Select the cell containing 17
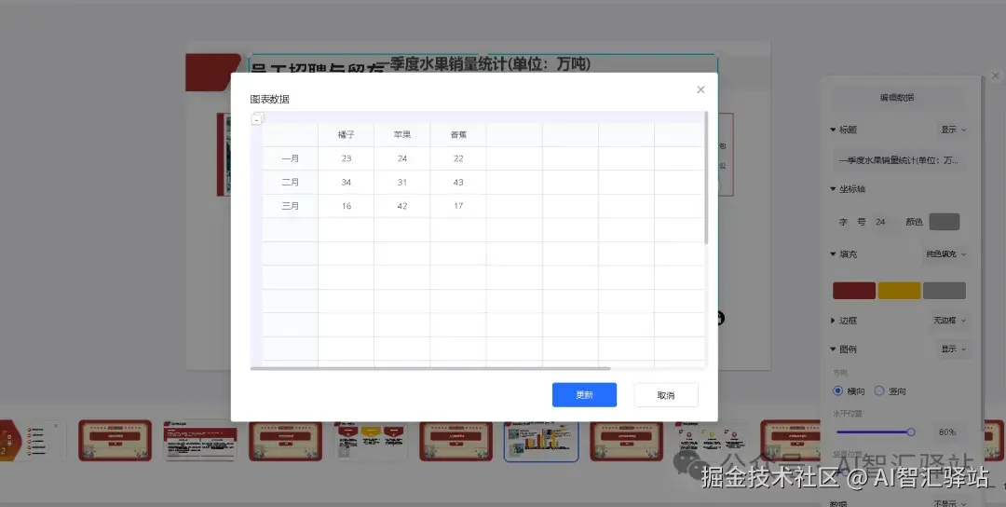The image size is (1006, 507). coord(458,206)
